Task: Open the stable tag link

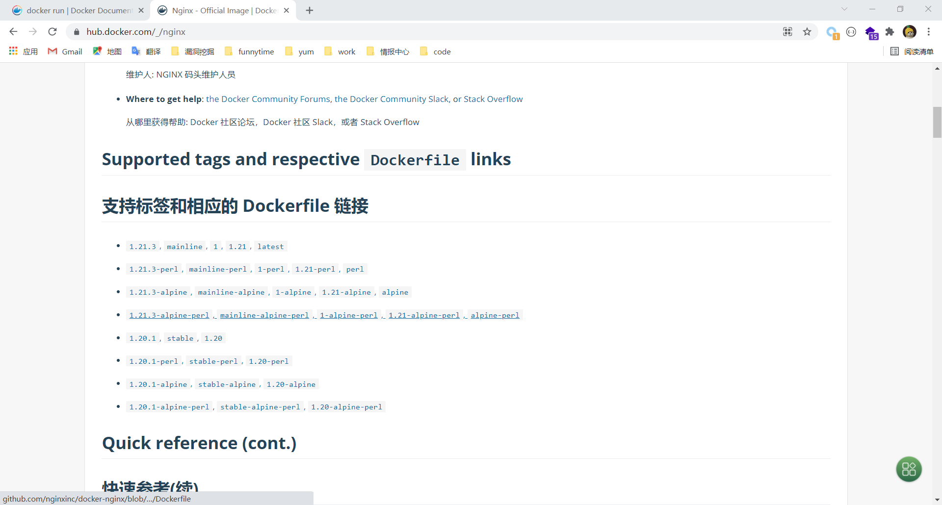Action: tap(180, 338)
